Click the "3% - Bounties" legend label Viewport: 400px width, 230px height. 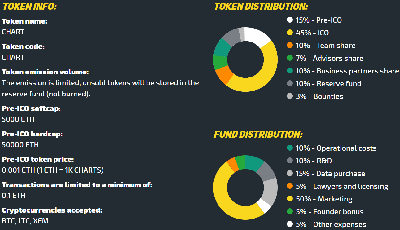(319, 96)
